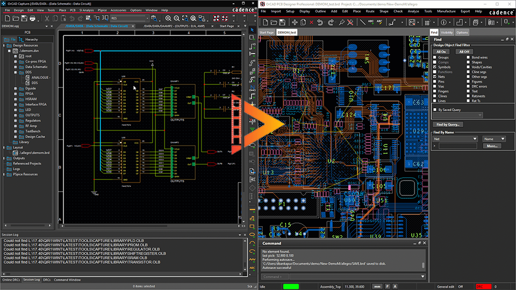The height and width of the screenshot is (290, 516).
Task: Click Zoom to area icon in Capture toolbar
Action: point(185,18)
